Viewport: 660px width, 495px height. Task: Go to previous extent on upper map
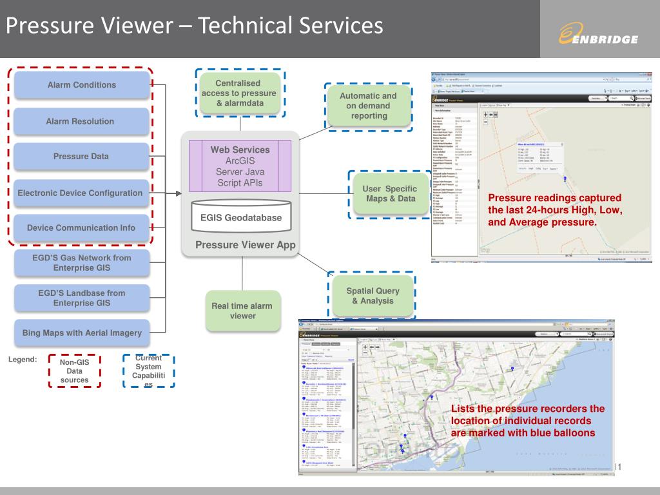[x=490, y=115]
